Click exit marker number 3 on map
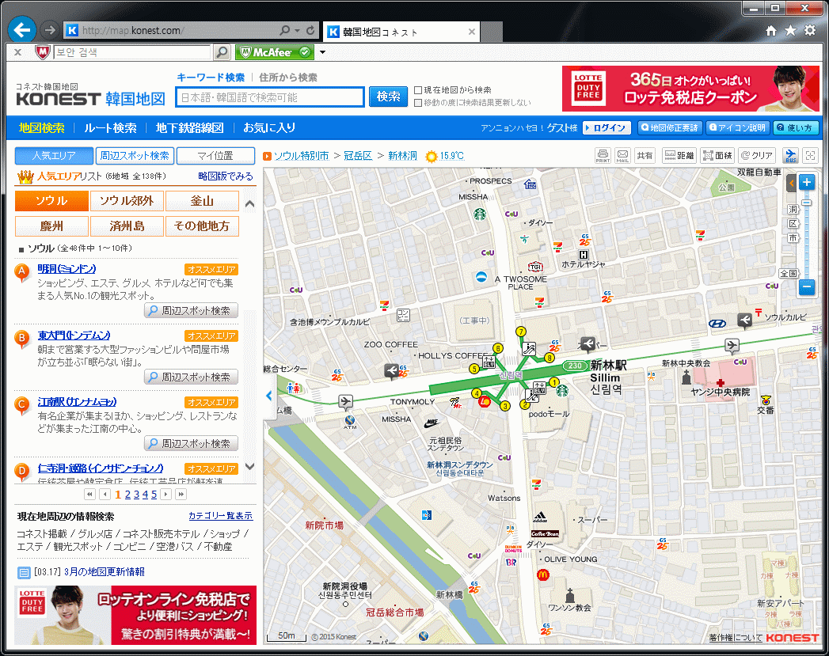 [x=505, y=406]
